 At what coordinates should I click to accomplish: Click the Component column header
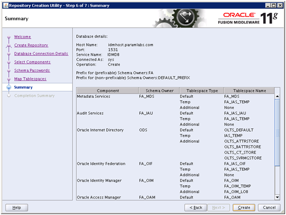(x=108, y=91)
